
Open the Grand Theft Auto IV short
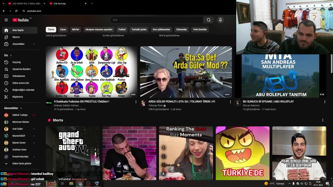pos(73,153)
